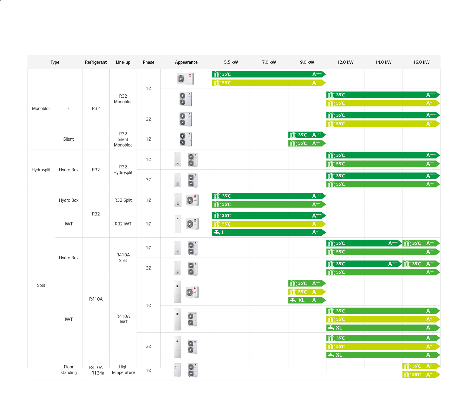468x395 pixels.
Task: Click the Appearance column header
Action: pos(186,62)
